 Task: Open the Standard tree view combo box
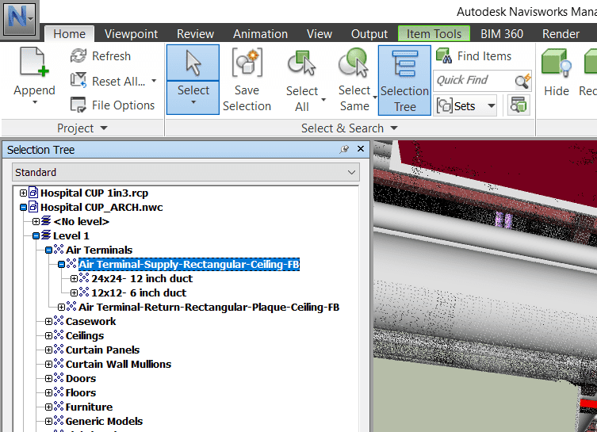coord(186,173)
